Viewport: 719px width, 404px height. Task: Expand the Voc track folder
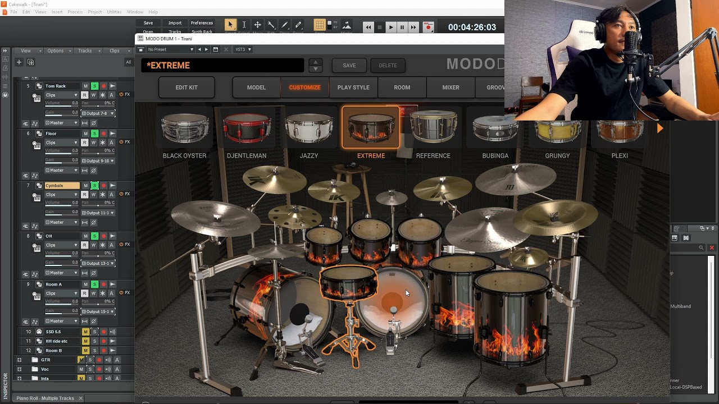19,369
